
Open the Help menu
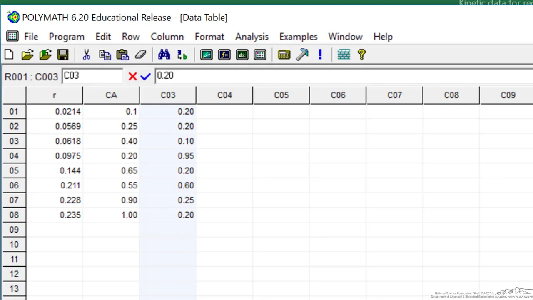pyautogui.click(x=383, y=37)
